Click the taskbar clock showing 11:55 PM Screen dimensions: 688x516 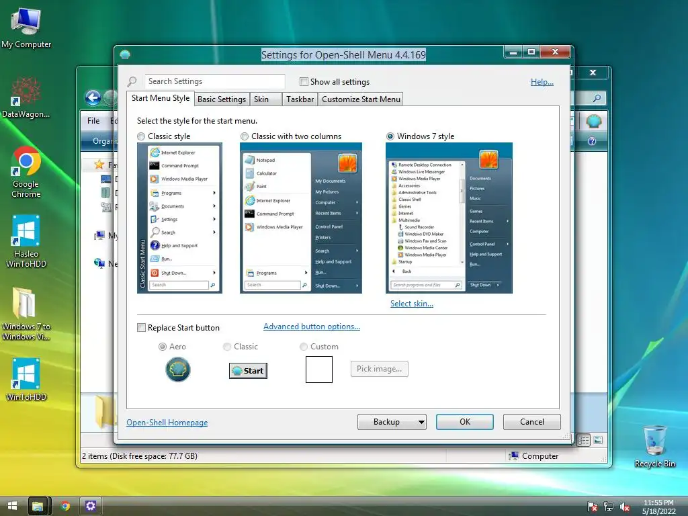(x=658, y=507)
